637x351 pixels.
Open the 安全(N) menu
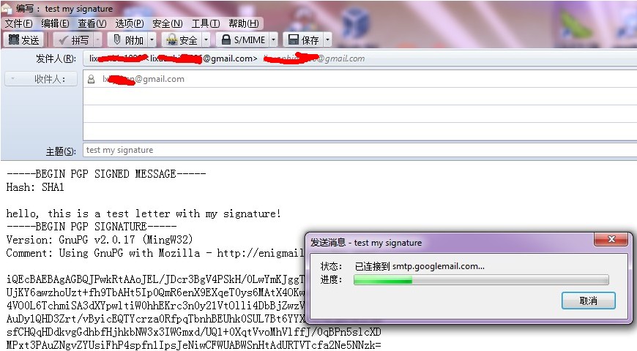(x=168, y=23)
